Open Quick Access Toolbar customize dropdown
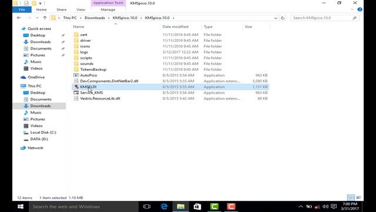Screen dimensions: 376x212 pyautogui.click(x=41, y=3)
